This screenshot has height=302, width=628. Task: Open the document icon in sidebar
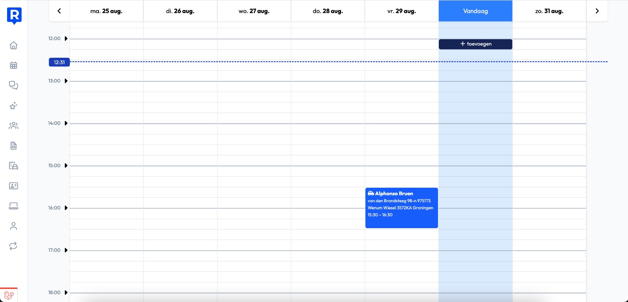13,146
